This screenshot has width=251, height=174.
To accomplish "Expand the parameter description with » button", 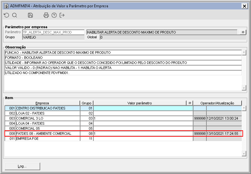I will 243,32.
